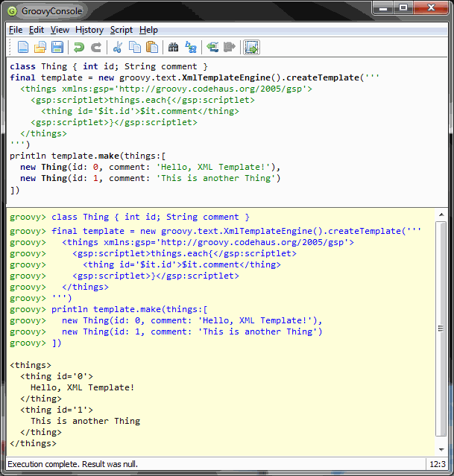
Task: Open a script with the folder icon
Action: [x=40, y=48]
